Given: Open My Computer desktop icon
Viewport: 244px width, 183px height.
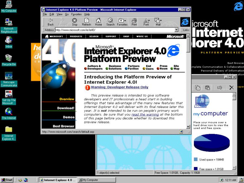Looking at the screenshot, I should pos(9,6).
